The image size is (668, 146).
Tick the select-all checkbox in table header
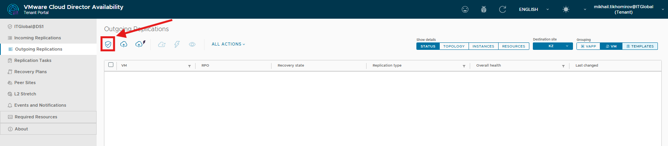click(111, 65)
